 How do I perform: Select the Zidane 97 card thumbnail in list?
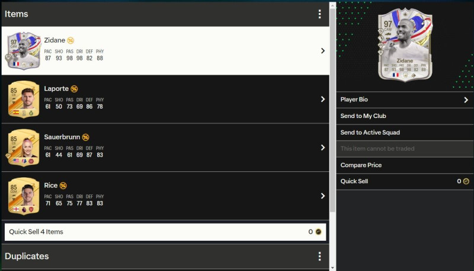[x=23, y=51]
